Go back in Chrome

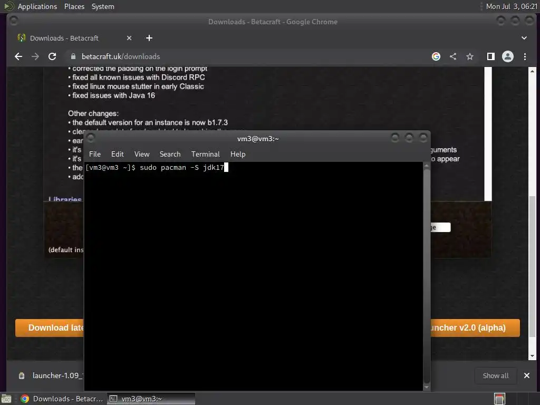18,56
